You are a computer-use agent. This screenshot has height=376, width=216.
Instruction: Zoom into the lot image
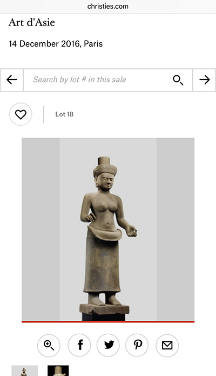[x=49, y=346]
